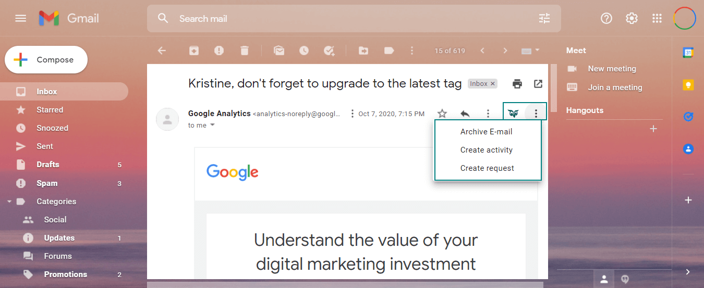The width and height of the screenshot is (704, 288).
Task: Choose Archive E-mail in the popup menu
Action: [486, 132]
